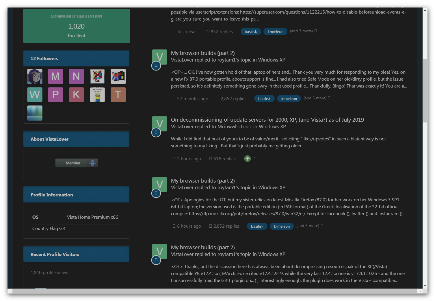
Task: Open the teal W follower avatar
Action: click(x=35, y=95)
